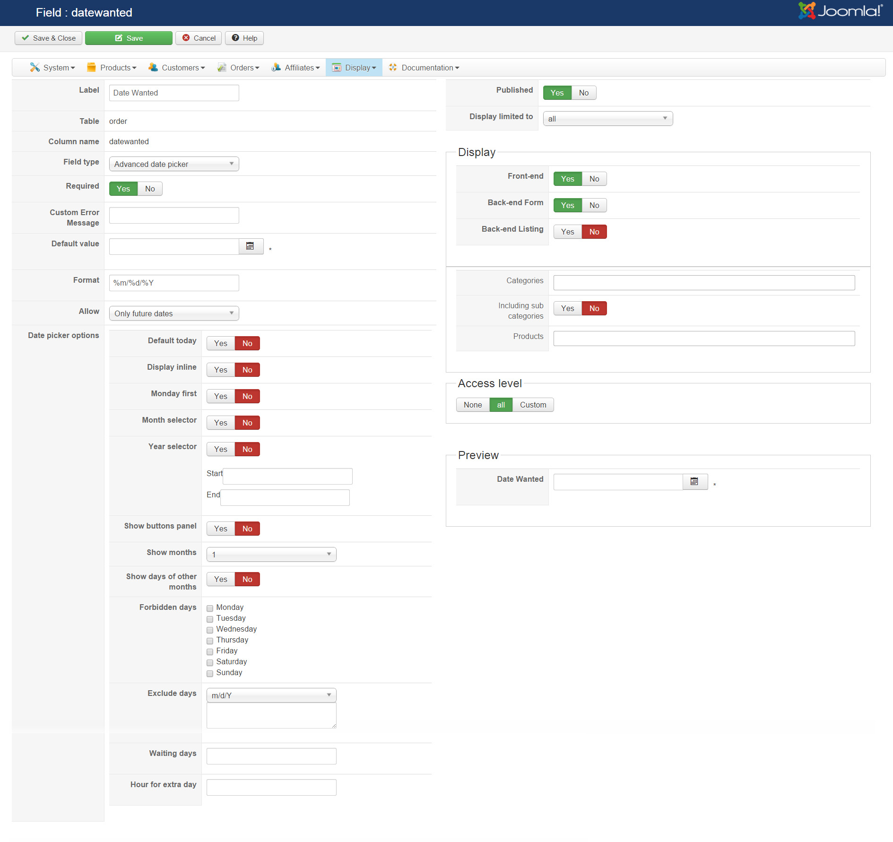893x842 pixels.
Task: Turn on Monday first option
Action: click(x=221, y=396)
